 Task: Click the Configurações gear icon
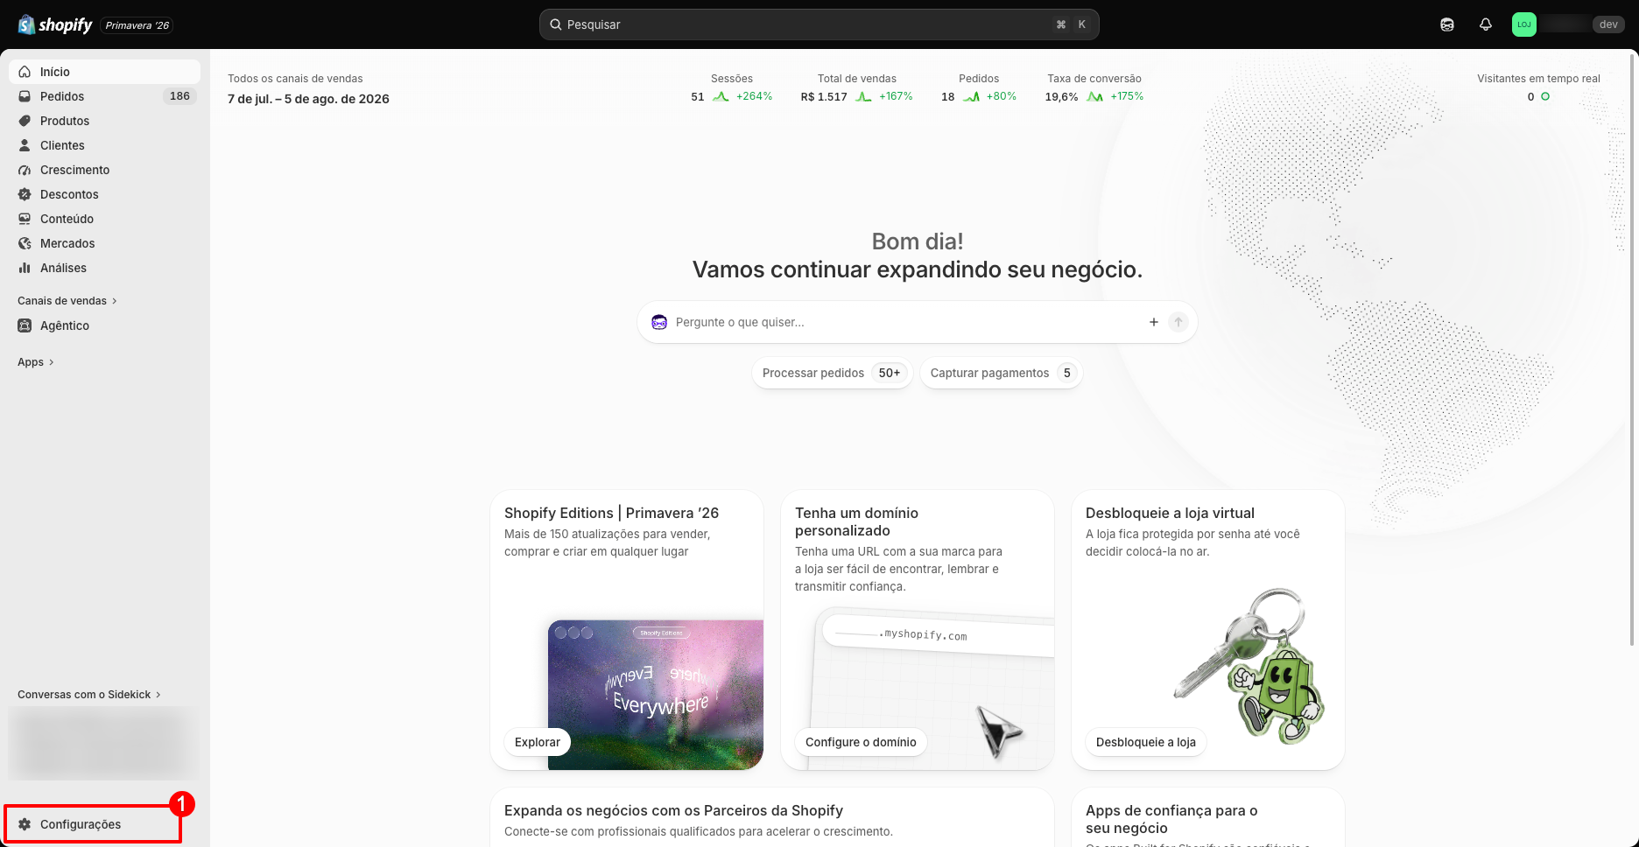(x=25, y=824)
